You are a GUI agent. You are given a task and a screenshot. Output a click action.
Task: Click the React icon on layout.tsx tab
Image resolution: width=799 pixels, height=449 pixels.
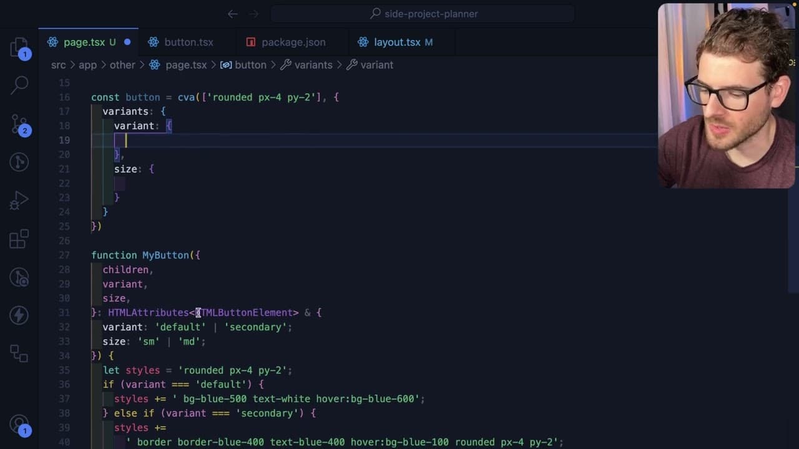363,42
